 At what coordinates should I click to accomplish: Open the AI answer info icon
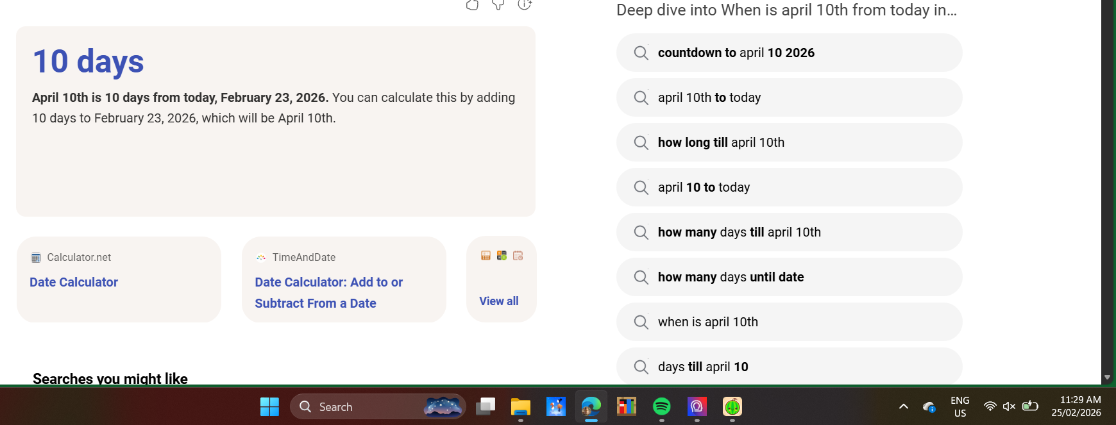tap(525, 4)
